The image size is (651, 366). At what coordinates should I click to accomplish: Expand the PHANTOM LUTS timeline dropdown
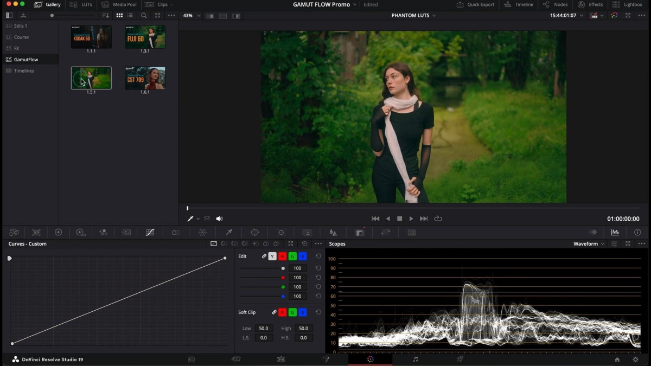413,16
